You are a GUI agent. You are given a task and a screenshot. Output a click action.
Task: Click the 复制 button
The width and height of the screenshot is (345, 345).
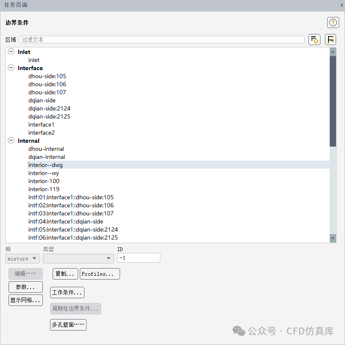coord(65,274)
